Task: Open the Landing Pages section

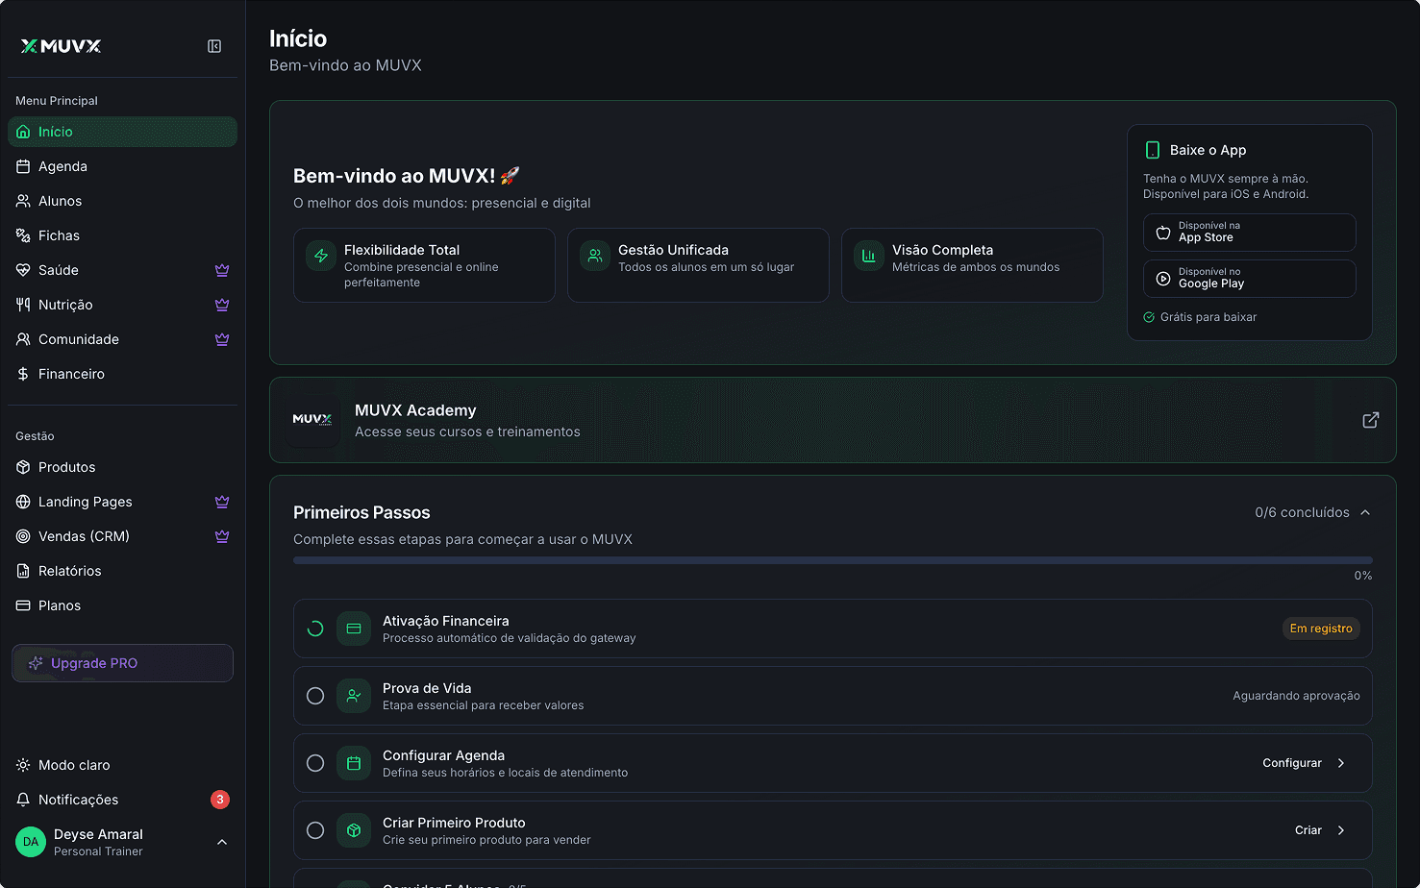Action: (x=85, y=501)
